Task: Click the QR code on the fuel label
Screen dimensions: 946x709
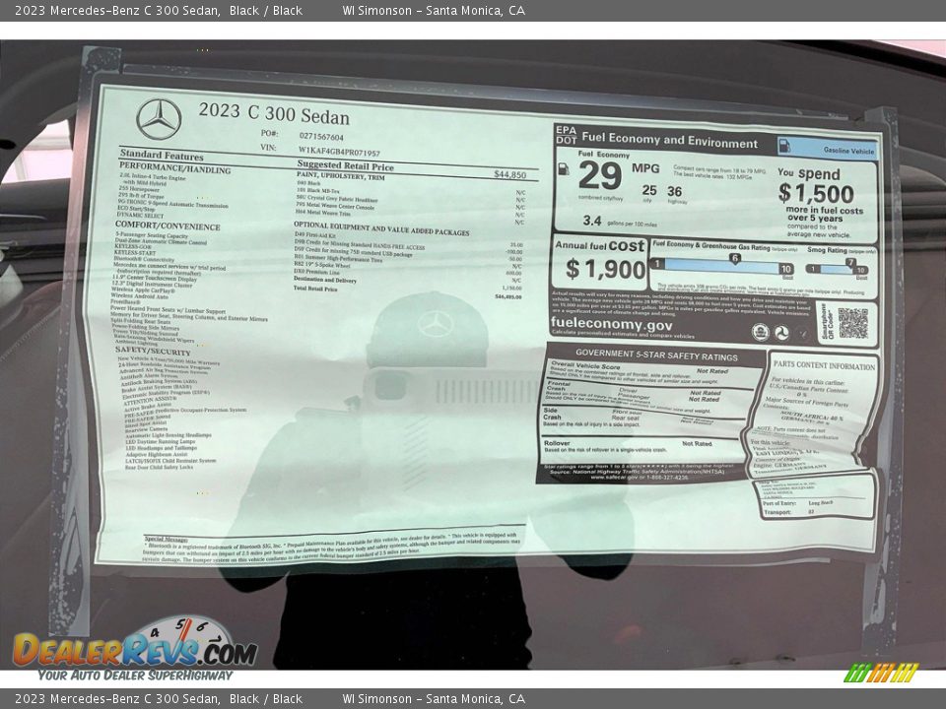Action: click(x=852, y=323)
